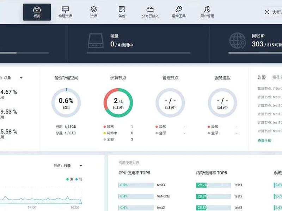The height and width of the screenshot is (211, 282).
Task: Toggle the 读 read series legend
Action: pyautogui.click(x=70, y=179)
